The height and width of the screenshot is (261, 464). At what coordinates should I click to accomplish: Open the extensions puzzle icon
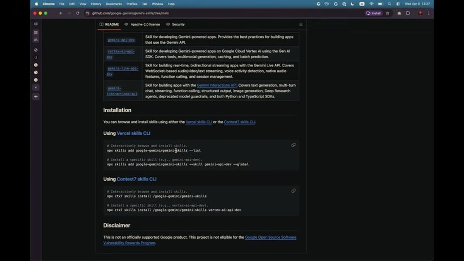pyautogui.click(x=408, y=13)
